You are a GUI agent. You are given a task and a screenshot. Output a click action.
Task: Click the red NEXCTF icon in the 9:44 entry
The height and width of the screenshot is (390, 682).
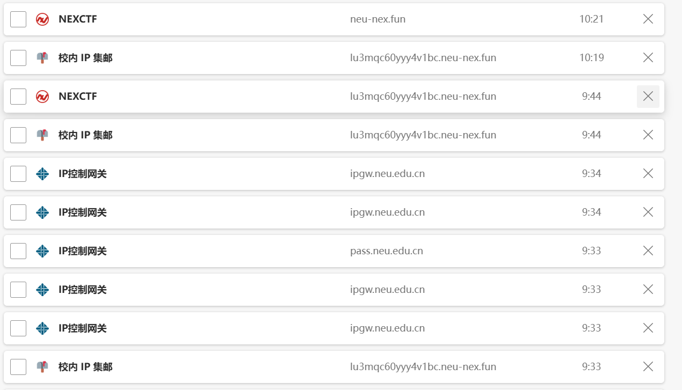coord(42,97)
